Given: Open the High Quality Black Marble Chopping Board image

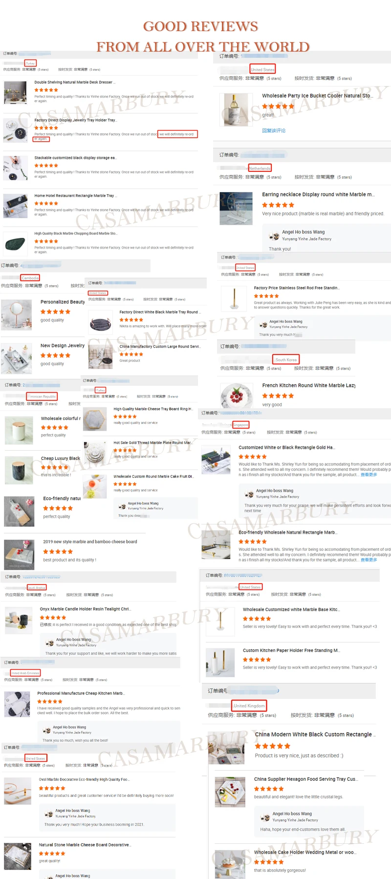Looking at the screenshot, I should [15, 244].
